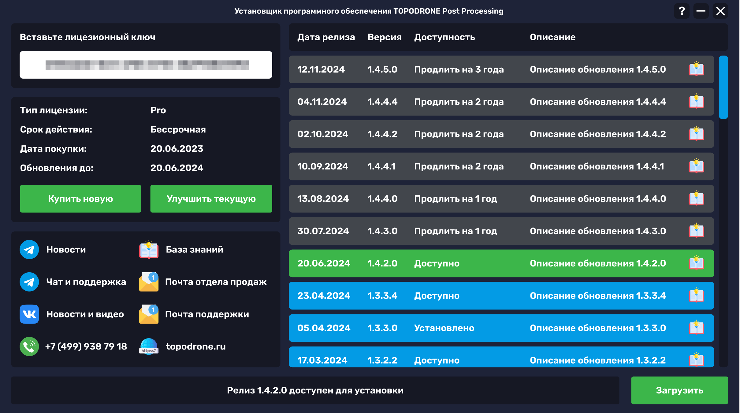Select release row dated 04.11.2024
Image resolution: width=740 pixels, height=413 pixels.
tap(501, 102)
